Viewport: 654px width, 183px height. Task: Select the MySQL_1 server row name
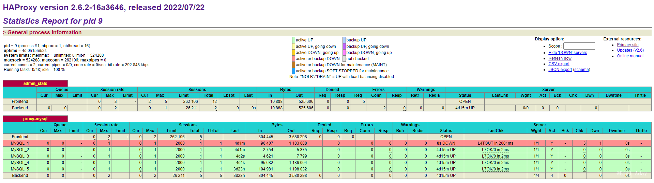pos(20,143)
